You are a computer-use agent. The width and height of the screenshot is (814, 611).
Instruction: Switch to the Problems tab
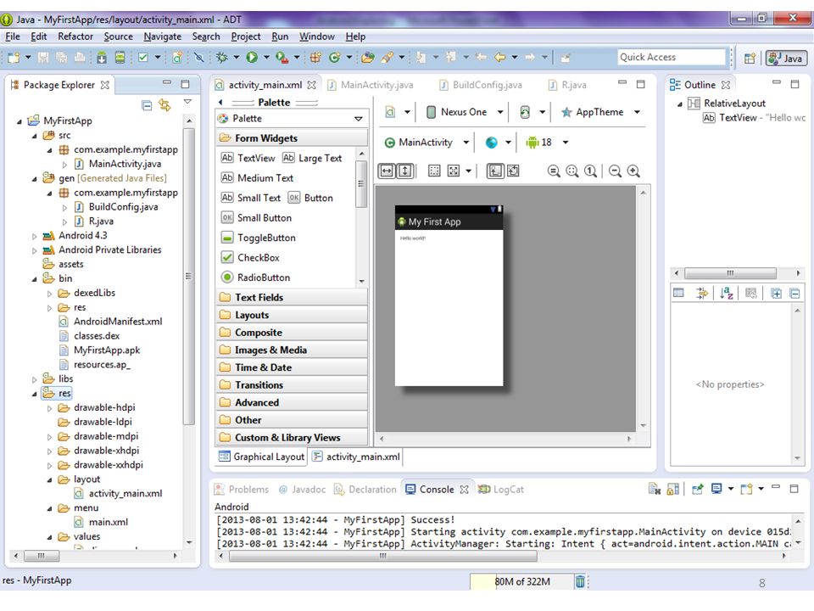click(x=242, y=490)
